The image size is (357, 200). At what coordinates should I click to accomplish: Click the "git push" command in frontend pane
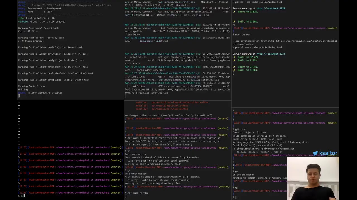tap(241, 129)
